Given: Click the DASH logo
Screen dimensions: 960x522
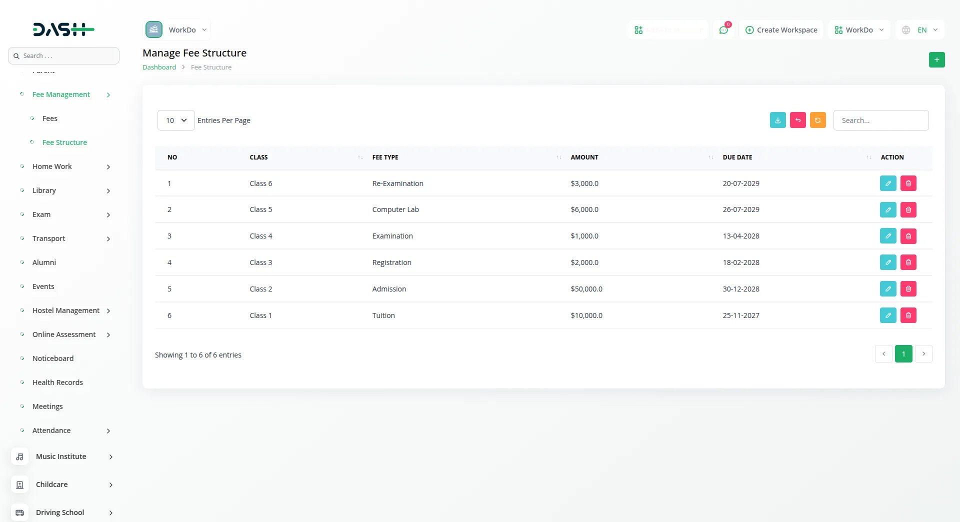Looking at the screenshot, I should tap(63, 29).
